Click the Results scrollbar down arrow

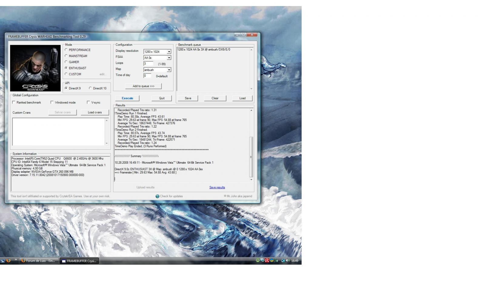[251, 180]
